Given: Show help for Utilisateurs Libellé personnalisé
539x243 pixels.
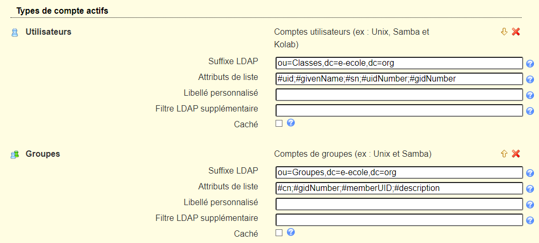Looking at the screenshot, I should coord(531,95).
